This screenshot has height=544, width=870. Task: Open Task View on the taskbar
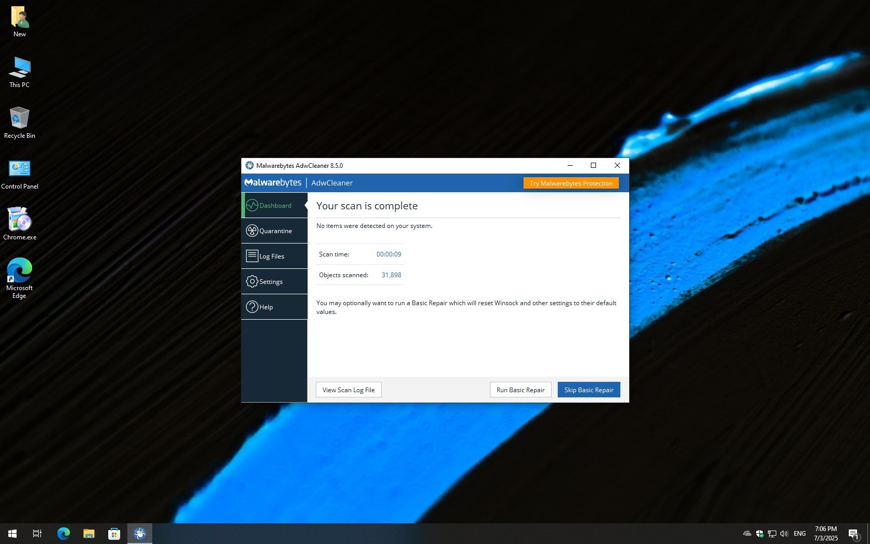[37, 534]
